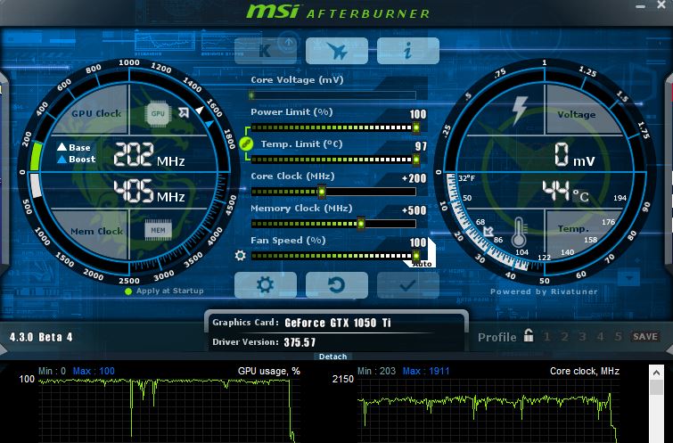Close the Afterburner window
Screen dimensions: 673x443
coord(661,4)
